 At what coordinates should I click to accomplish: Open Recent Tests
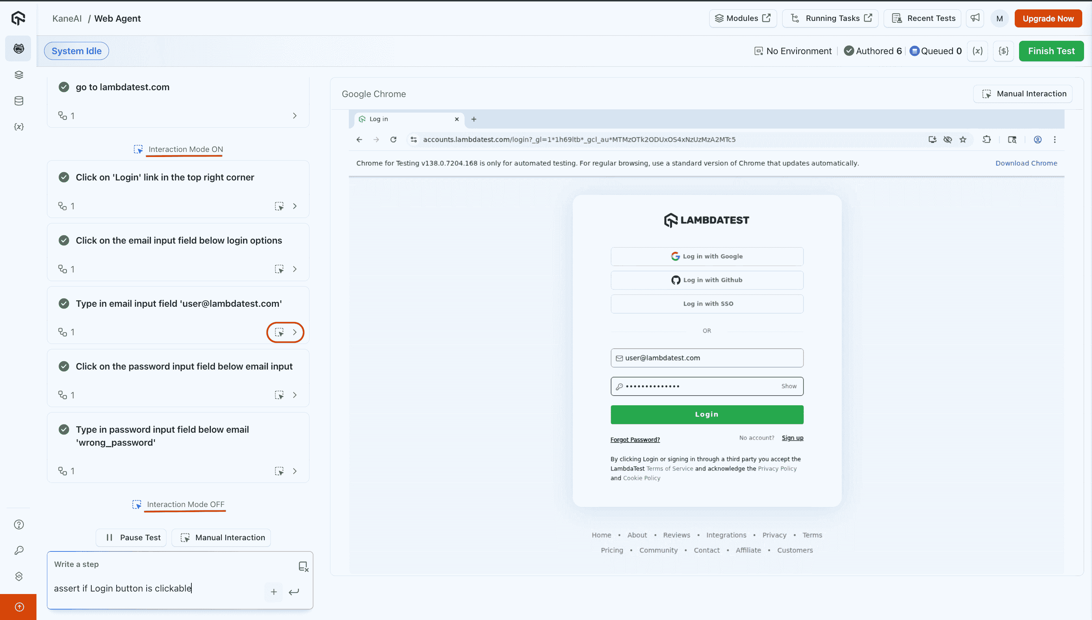click(x=922, y=18)
